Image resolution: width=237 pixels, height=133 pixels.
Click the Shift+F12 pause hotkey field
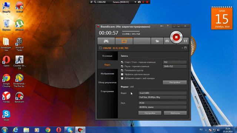(x=175, y=66)
